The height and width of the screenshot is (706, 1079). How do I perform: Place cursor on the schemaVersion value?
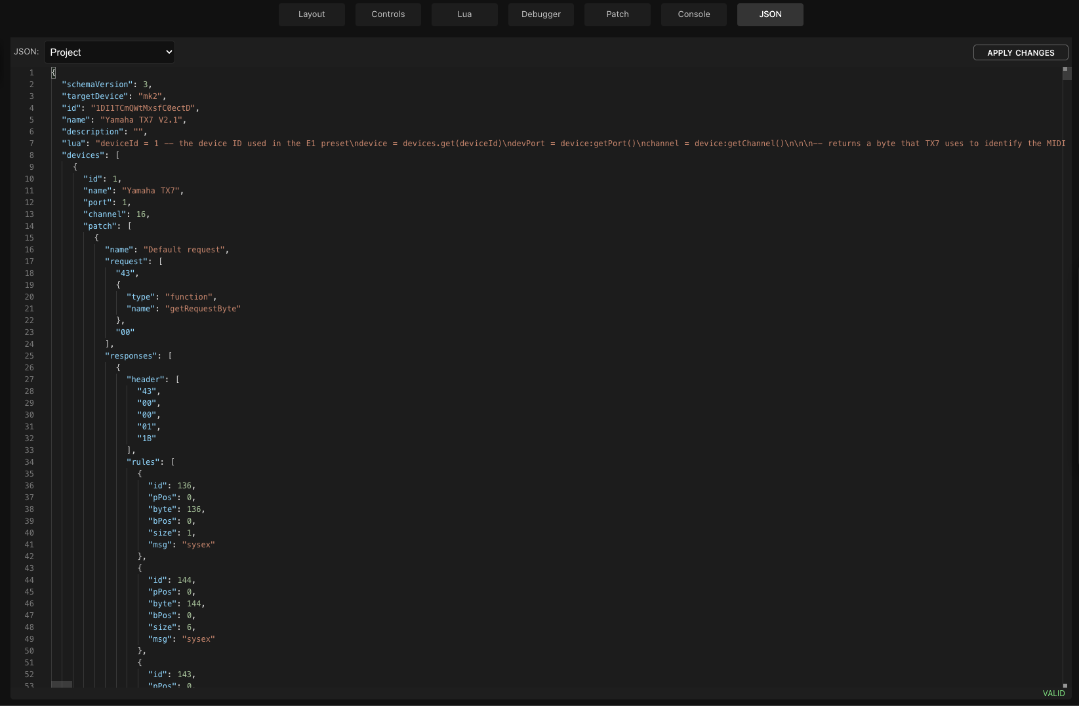click(146, 84)
